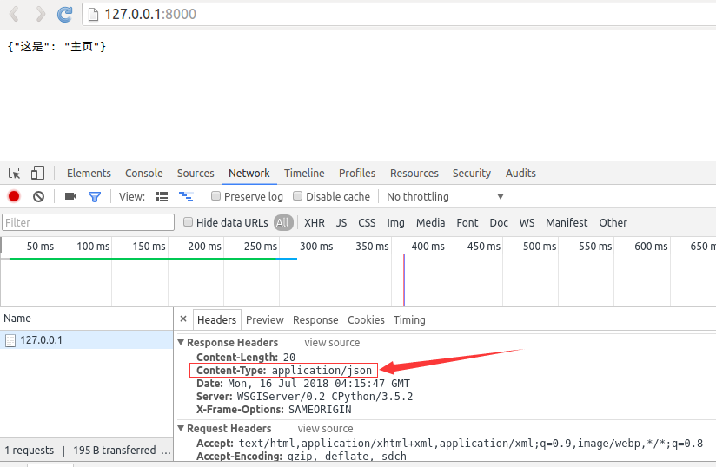Check Hide data URLs
This screenshot has width=716, height=467.
188,222
